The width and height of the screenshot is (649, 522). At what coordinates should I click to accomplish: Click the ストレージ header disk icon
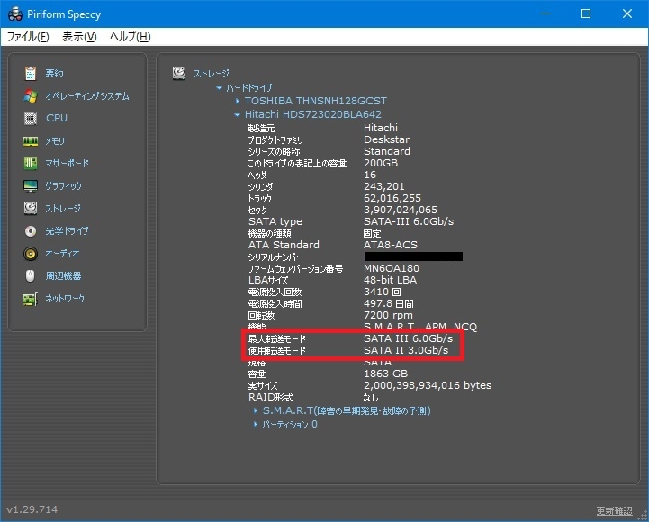coord(179,73)
